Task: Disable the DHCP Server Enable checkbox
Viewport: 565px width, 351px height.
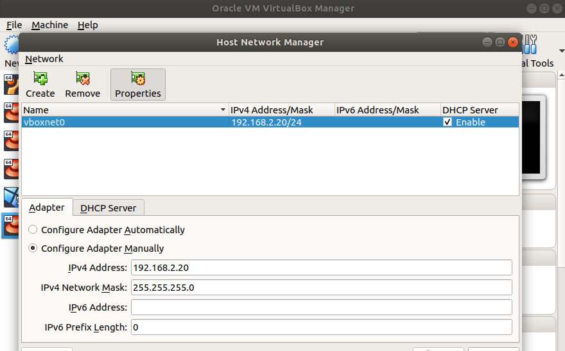Action: click(448, 122)
